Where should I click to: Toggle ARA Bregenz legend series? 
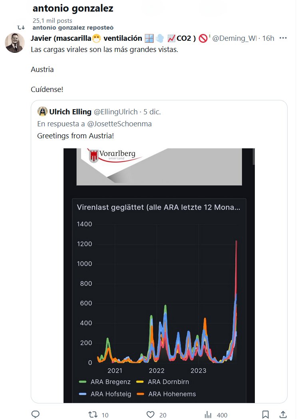(105, 382)
